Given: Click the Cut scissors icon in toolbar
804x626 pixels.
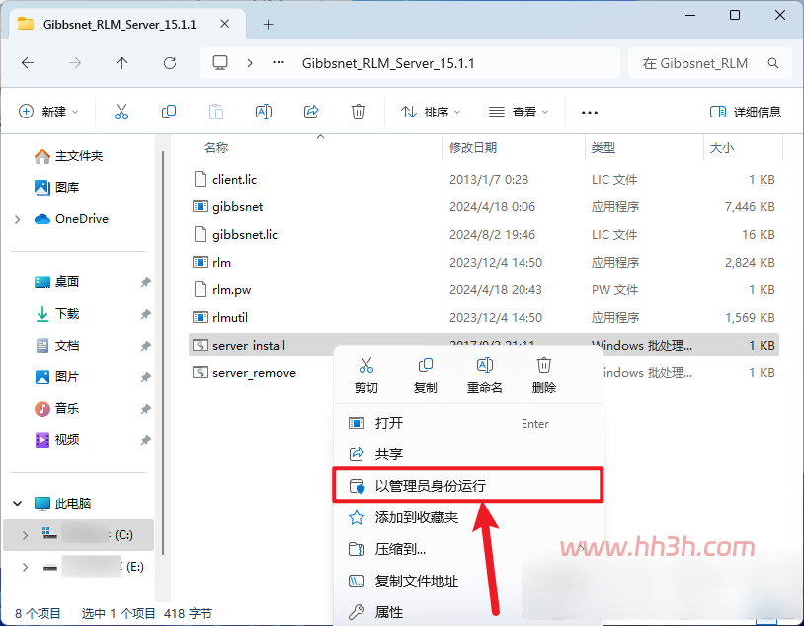Looking at the screenshot, I should point(121,112).
